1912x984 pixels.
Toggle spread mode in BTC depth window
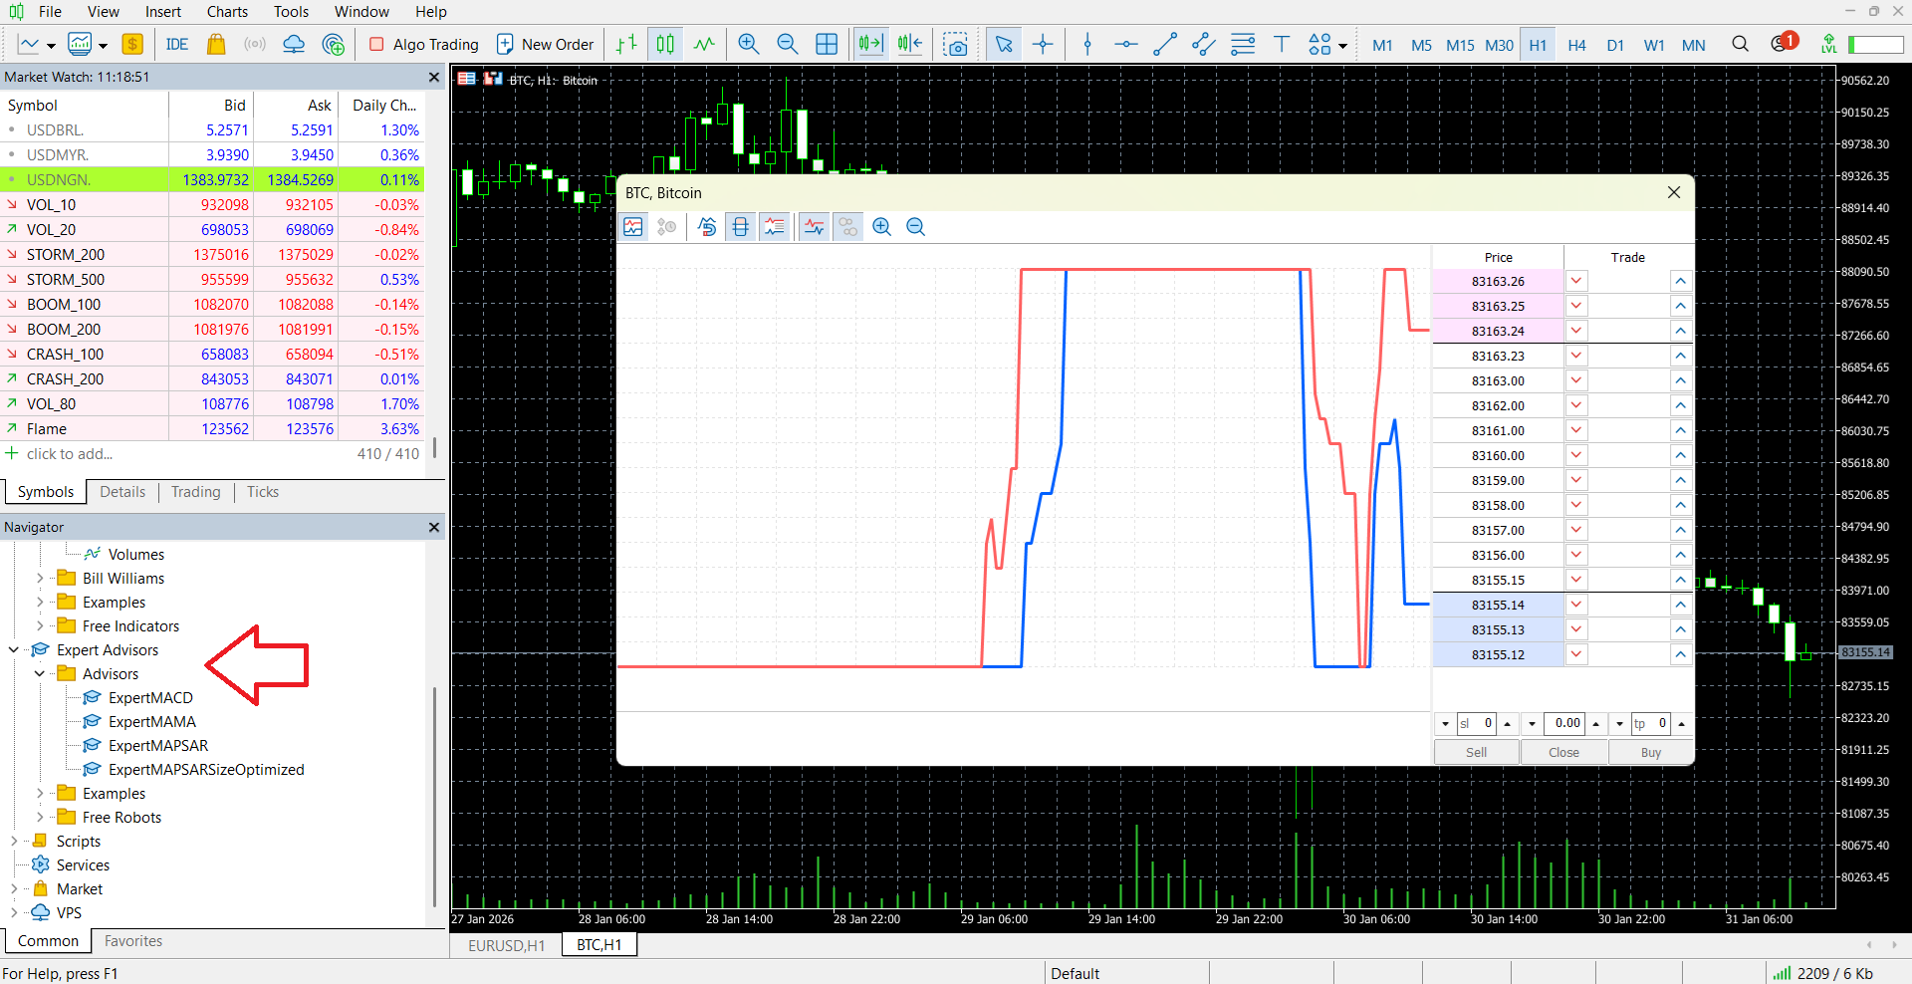(741, 227)
